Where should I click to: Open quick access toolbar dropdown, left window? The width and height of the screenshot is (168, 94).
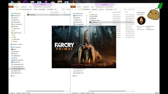tap(17, 4)
